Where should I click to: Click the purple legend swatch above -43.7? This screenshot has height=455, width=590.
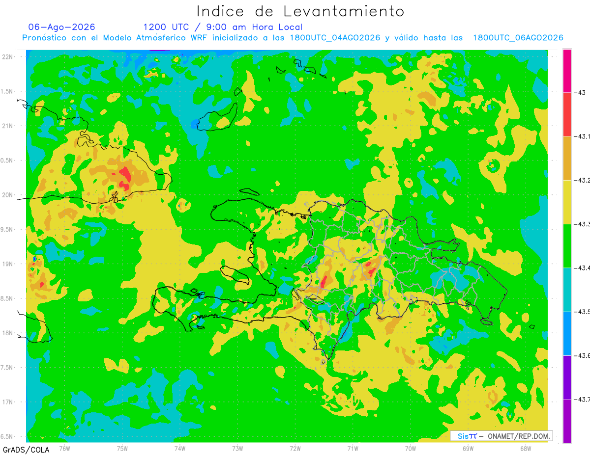click(x=567, y=377)
